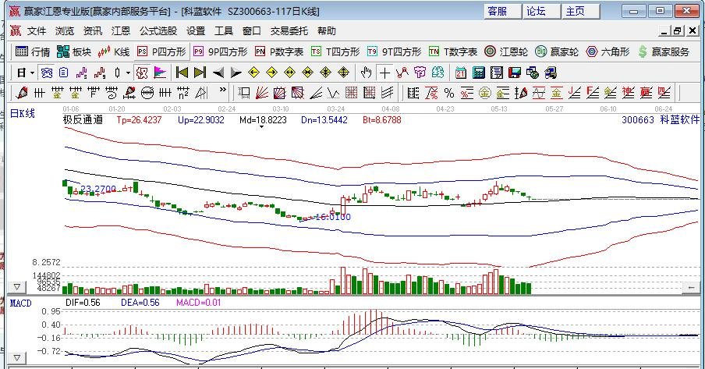The height and width of the screenshot is (369, 705).
Task: Click the telephone icon in toolbar
Action: [47, 73]
